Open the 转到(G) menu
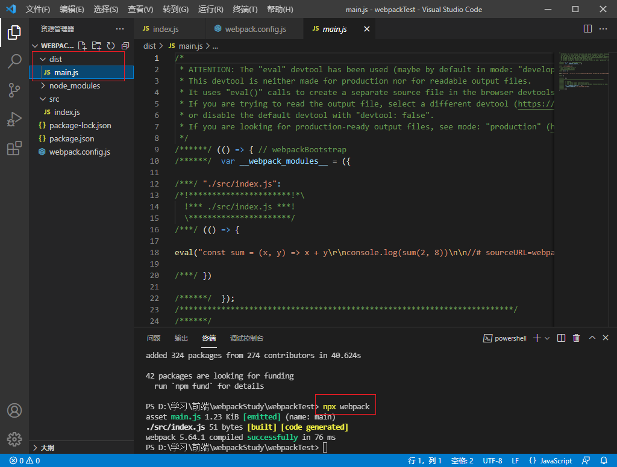This screenshot has height=467, width=617. [175, 10]
